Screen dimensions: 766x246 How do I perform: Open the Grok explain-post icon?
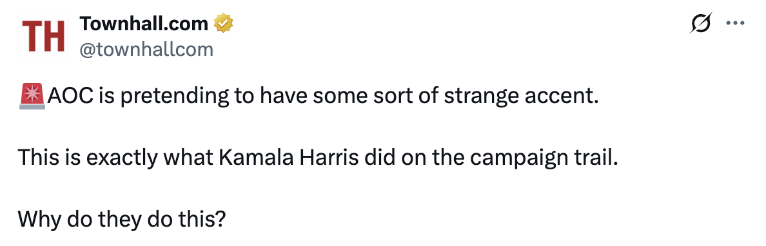pyautogui.click(x=701, y=23)
